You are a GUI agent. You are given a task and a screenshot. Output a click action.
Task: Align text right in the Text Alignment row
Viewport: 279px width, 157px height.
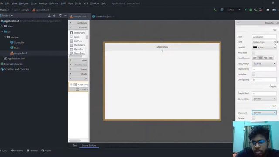[265, 58]
